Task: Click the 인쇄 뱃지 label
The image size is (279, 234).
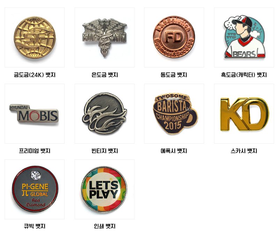Action: coord(105,226)
